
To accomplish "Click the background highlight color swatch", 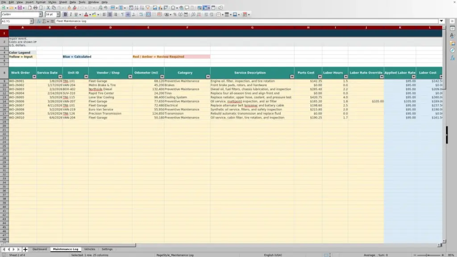I will pos(94,15).
